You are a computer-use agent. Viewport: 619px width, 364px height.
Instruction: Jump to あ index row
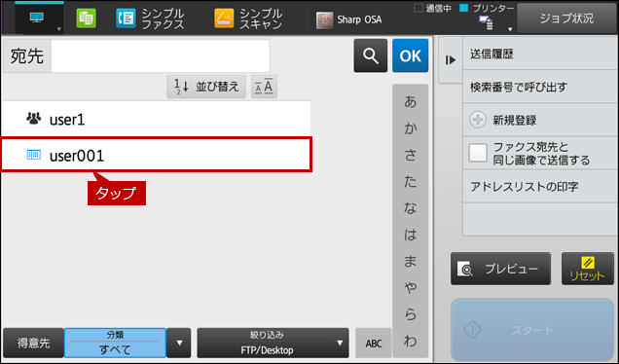[410, 102]
